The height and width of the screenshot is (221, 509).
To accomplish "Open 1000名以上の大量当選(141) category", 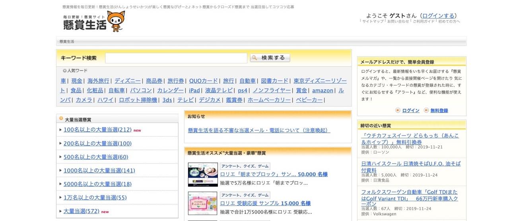I will coord(99,170).
